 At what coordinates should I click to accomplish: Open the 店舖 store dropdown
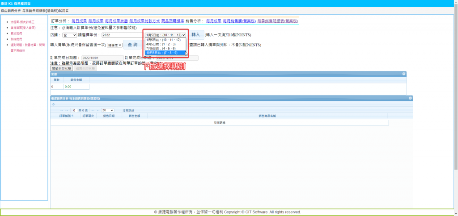tap(69, 35)
